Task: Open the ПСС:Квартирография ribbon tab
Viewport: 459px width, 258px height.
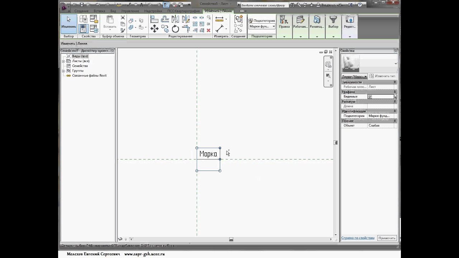Action: coord(183,11)
